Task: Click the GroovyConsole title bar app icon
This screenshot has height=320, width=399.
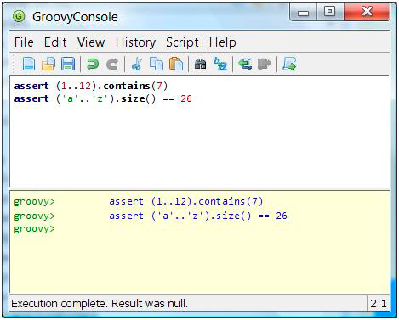Action: (19, 17)
